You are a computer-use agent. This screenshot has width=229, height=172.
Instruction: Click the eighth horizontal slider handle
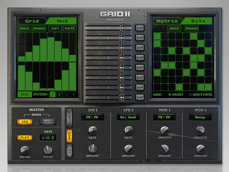click(122, 97)
